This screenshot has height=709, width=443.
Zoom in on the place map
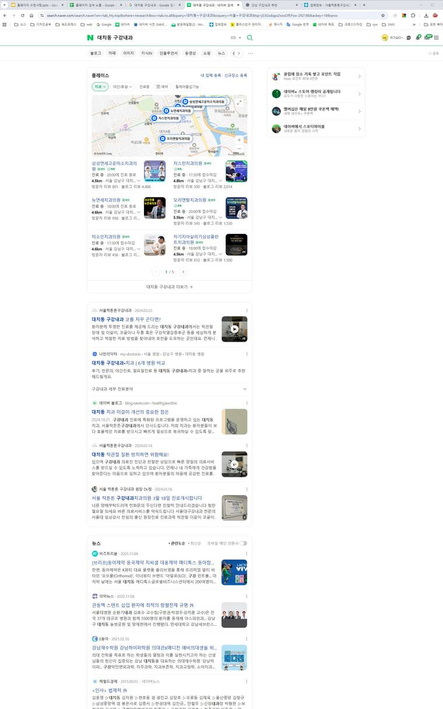(x=239, y=140)
